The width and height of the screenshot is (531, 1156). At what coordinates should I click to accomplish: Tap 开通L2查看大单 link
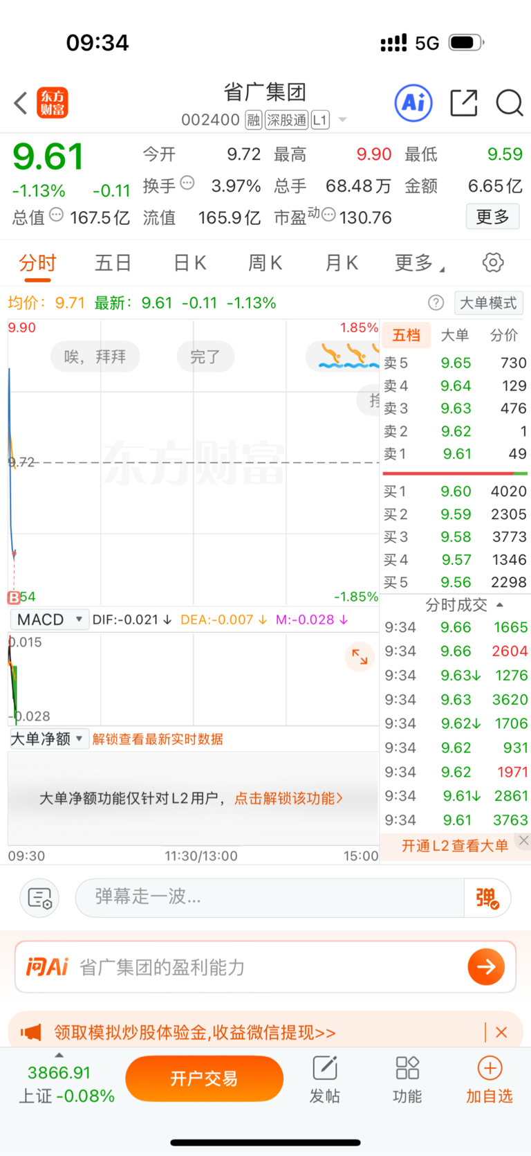[455, 846]
